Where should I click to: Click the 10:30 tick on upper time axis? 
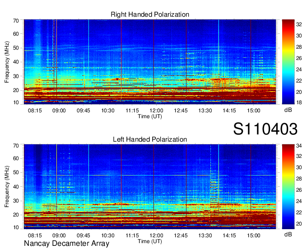[x=108, y=111]
